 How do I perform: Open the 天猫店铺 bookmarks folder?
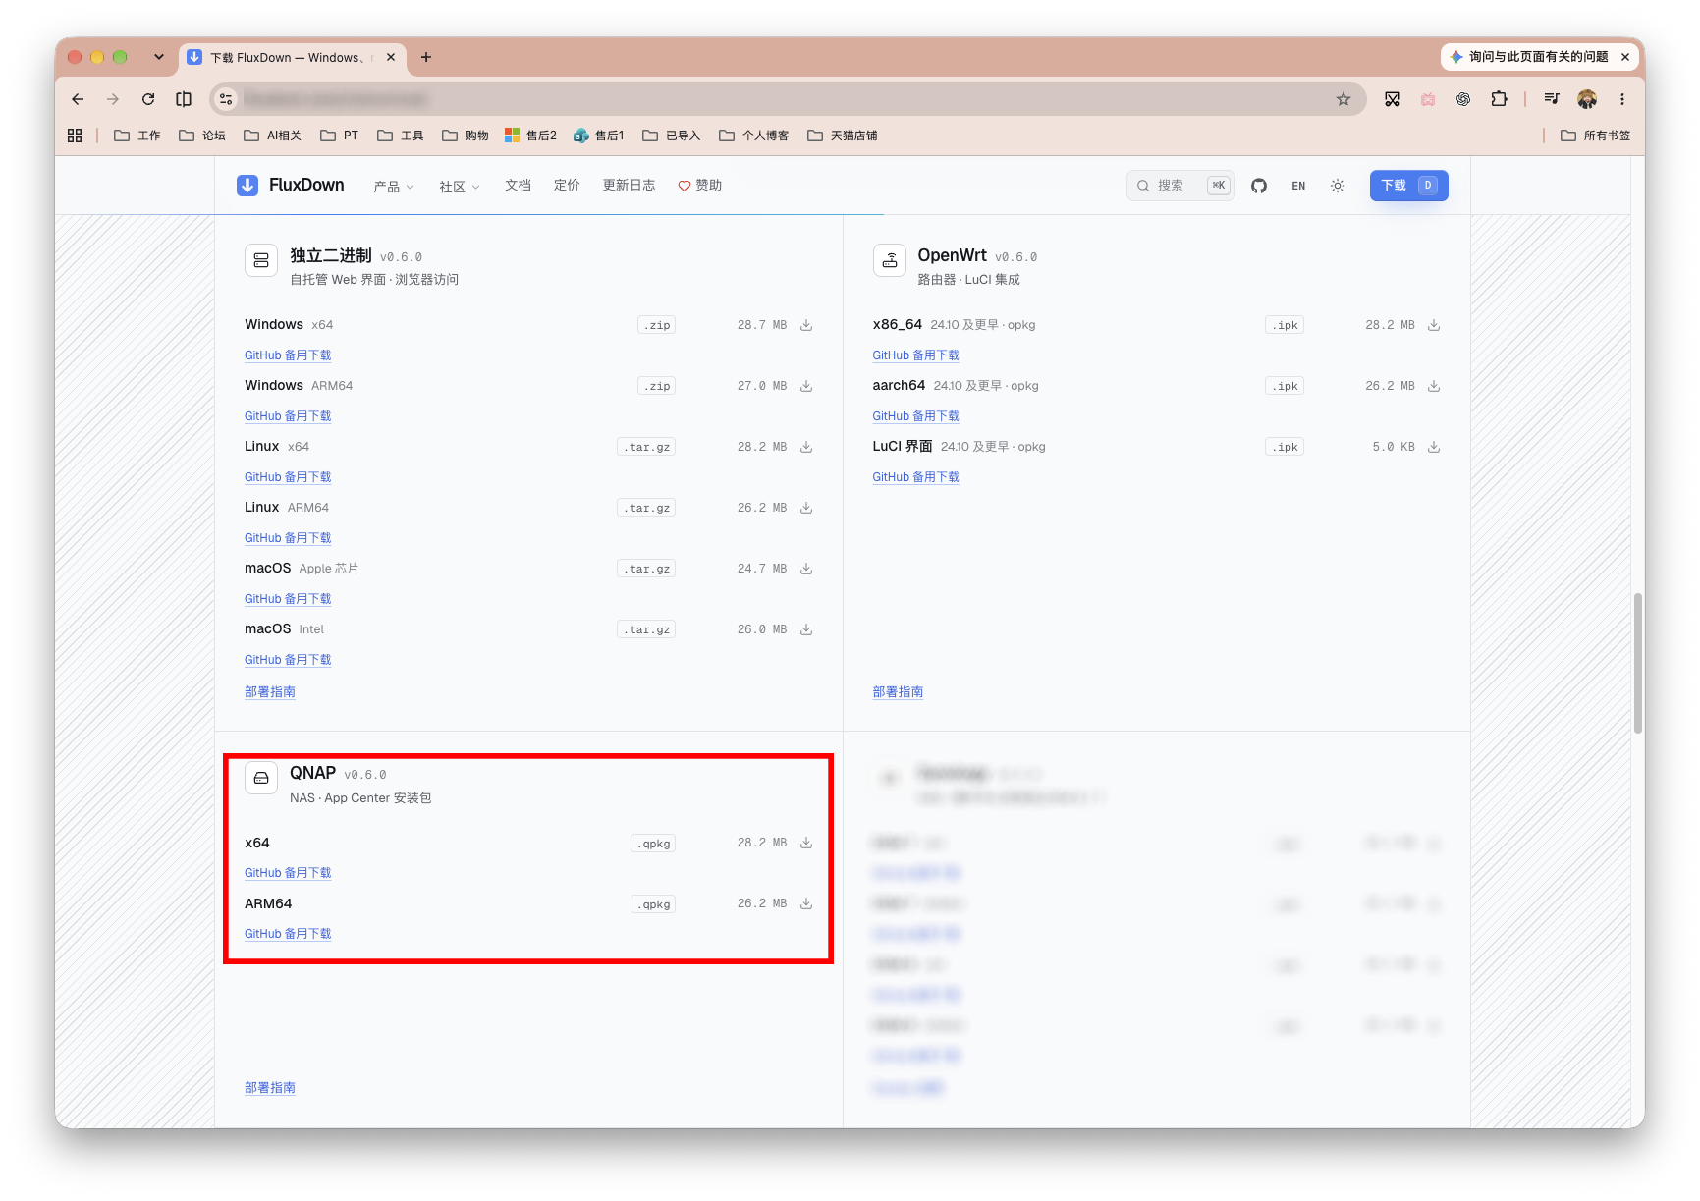(843, 136)
